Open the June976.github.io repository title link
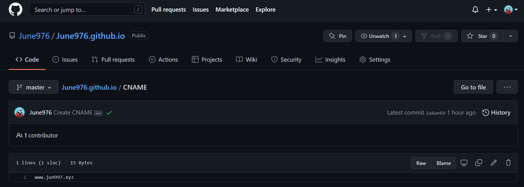Screen dimensions: 524x187 (91, 36)
